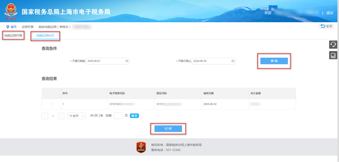Open the help manual book icon
339x162 pixels.
point(333,55)
